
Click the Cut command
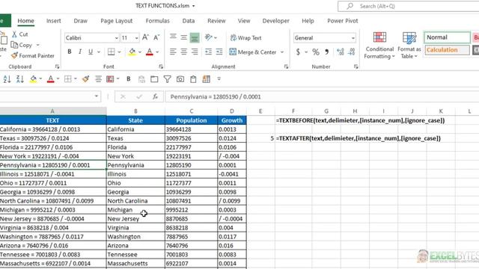pyautogui.click(x=20, y=34)
